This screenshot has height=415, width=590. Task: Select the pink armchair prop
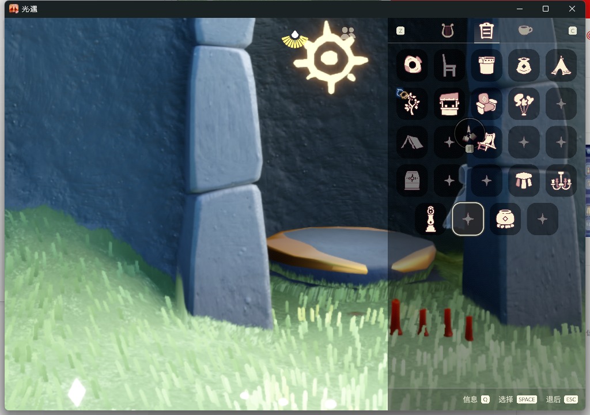click(486, 104)
